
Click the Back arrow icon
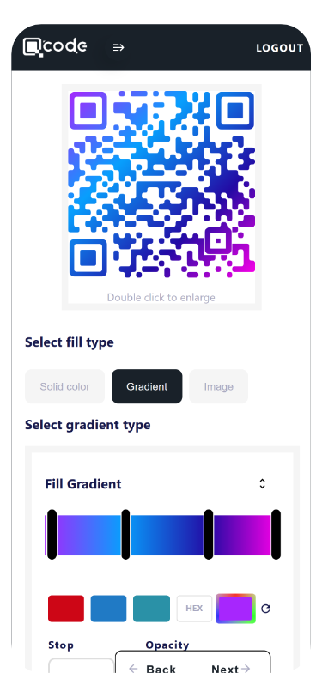pos(133,669)
